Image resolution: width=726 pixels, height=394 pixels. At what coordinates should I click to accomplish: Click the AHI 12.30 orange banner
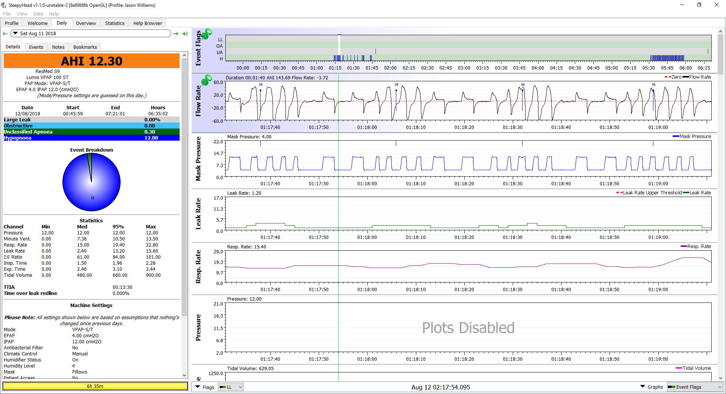click(92, 61)
